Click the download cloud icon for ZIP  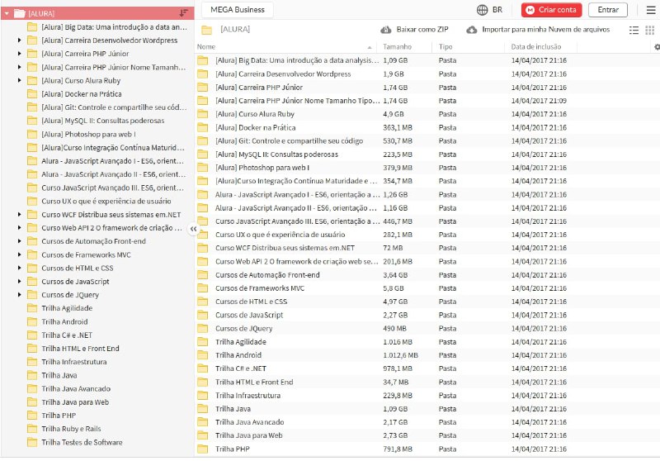click(x=385, y=30)
